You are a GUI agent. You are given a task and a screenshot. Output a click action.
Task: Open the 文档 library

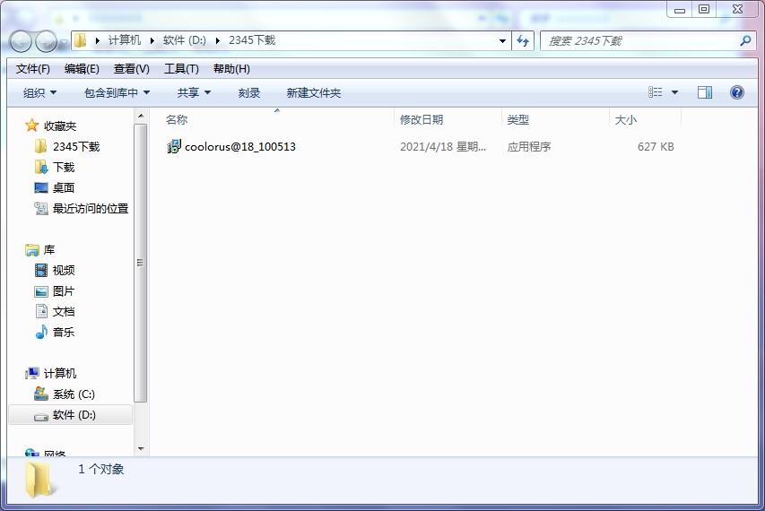click(x=64, y=312)
